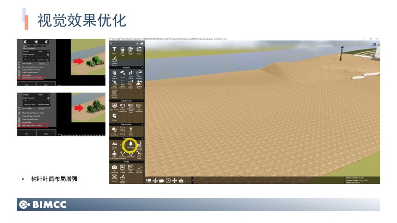Launch the Clash Analysis tool
397x223 pixels.
(114, 74)
